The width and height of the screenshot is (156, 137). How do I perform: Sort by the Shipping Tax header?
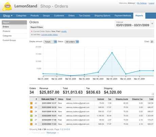(x=137, y=99)
